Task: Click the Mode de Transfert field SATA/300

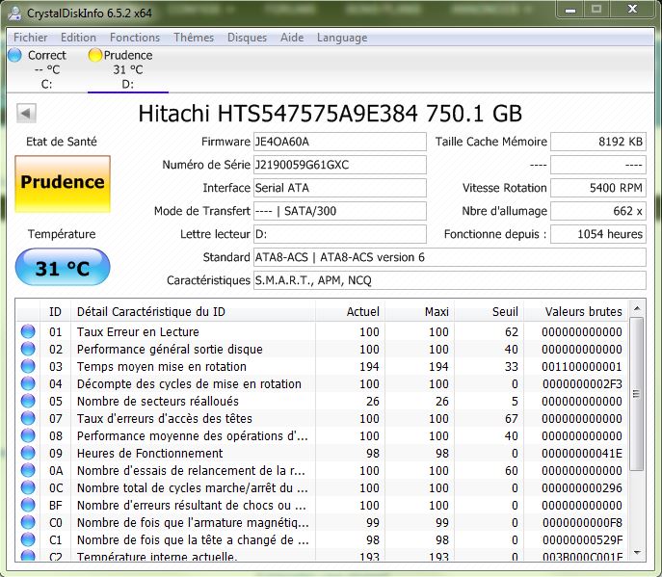Action: click(339, 211)
